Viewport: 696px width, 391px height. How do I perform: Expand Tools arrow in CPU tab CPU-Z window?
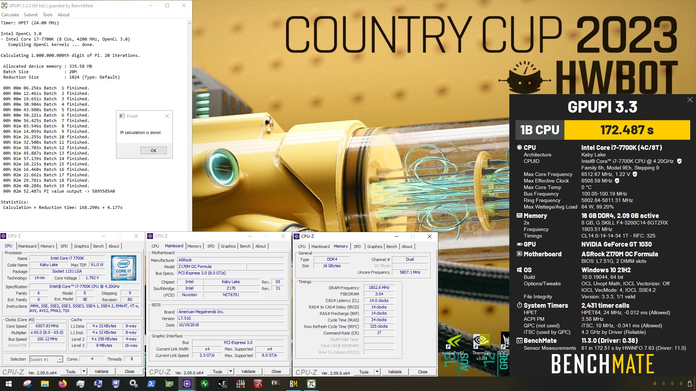point(84,371)
